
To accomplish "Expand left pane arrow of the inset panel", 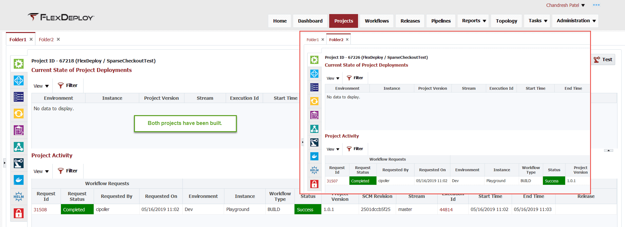I will [x=303, y=142].
